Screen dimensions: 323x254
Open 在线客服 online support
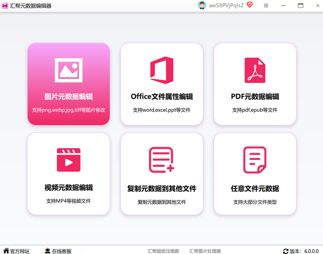(58, 251)
